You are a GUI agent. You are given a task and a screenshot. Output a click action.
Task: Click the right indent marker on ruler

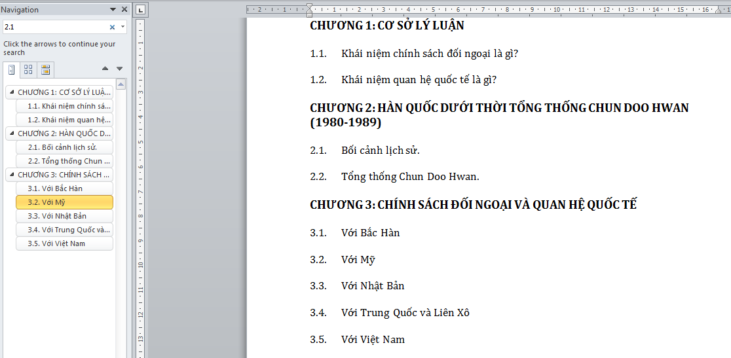pos(720,12)
